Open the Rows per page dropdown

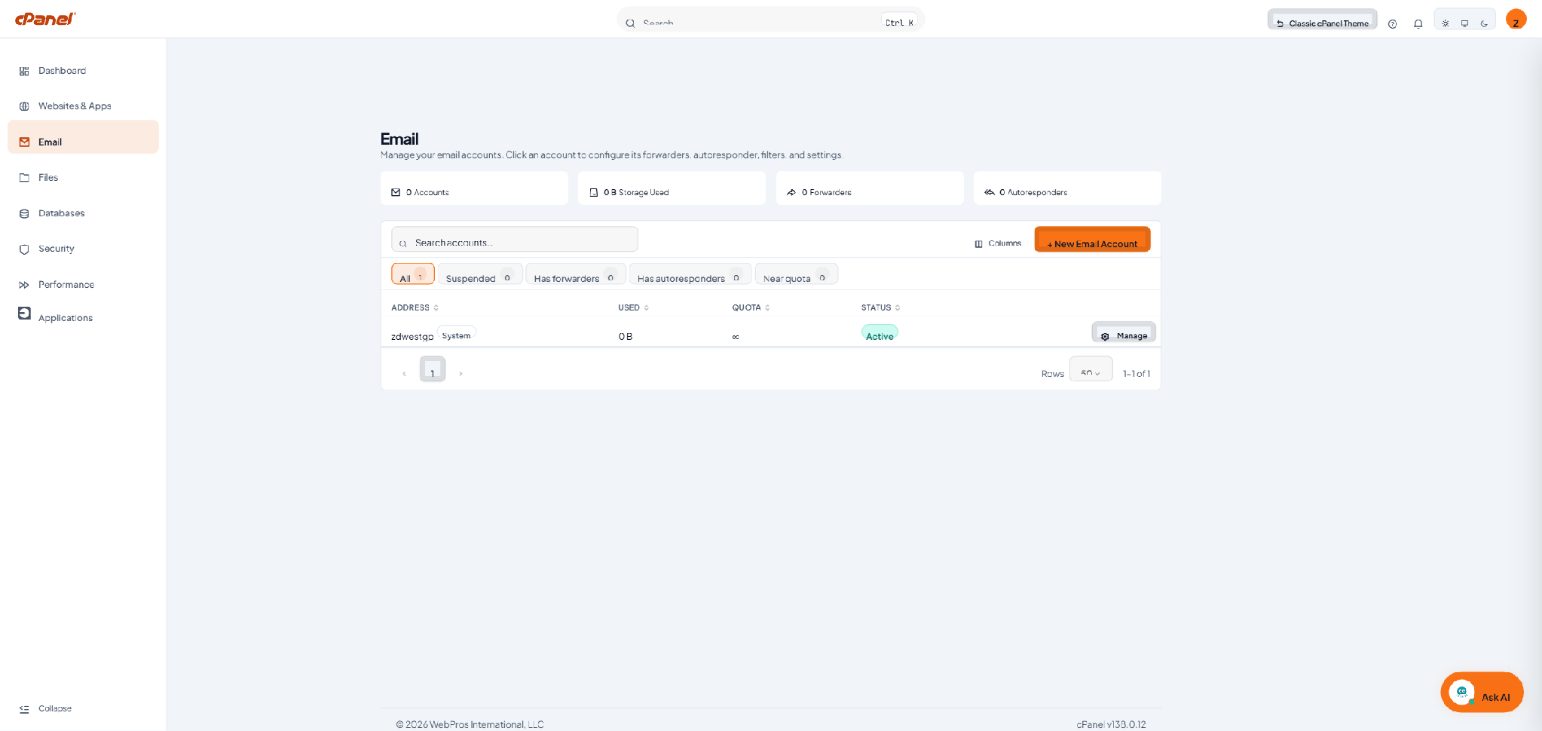click(1091, 369)
